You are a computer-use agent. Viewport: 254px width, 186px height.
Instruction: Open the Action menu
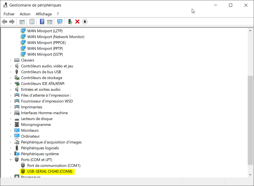click(25, 14)
